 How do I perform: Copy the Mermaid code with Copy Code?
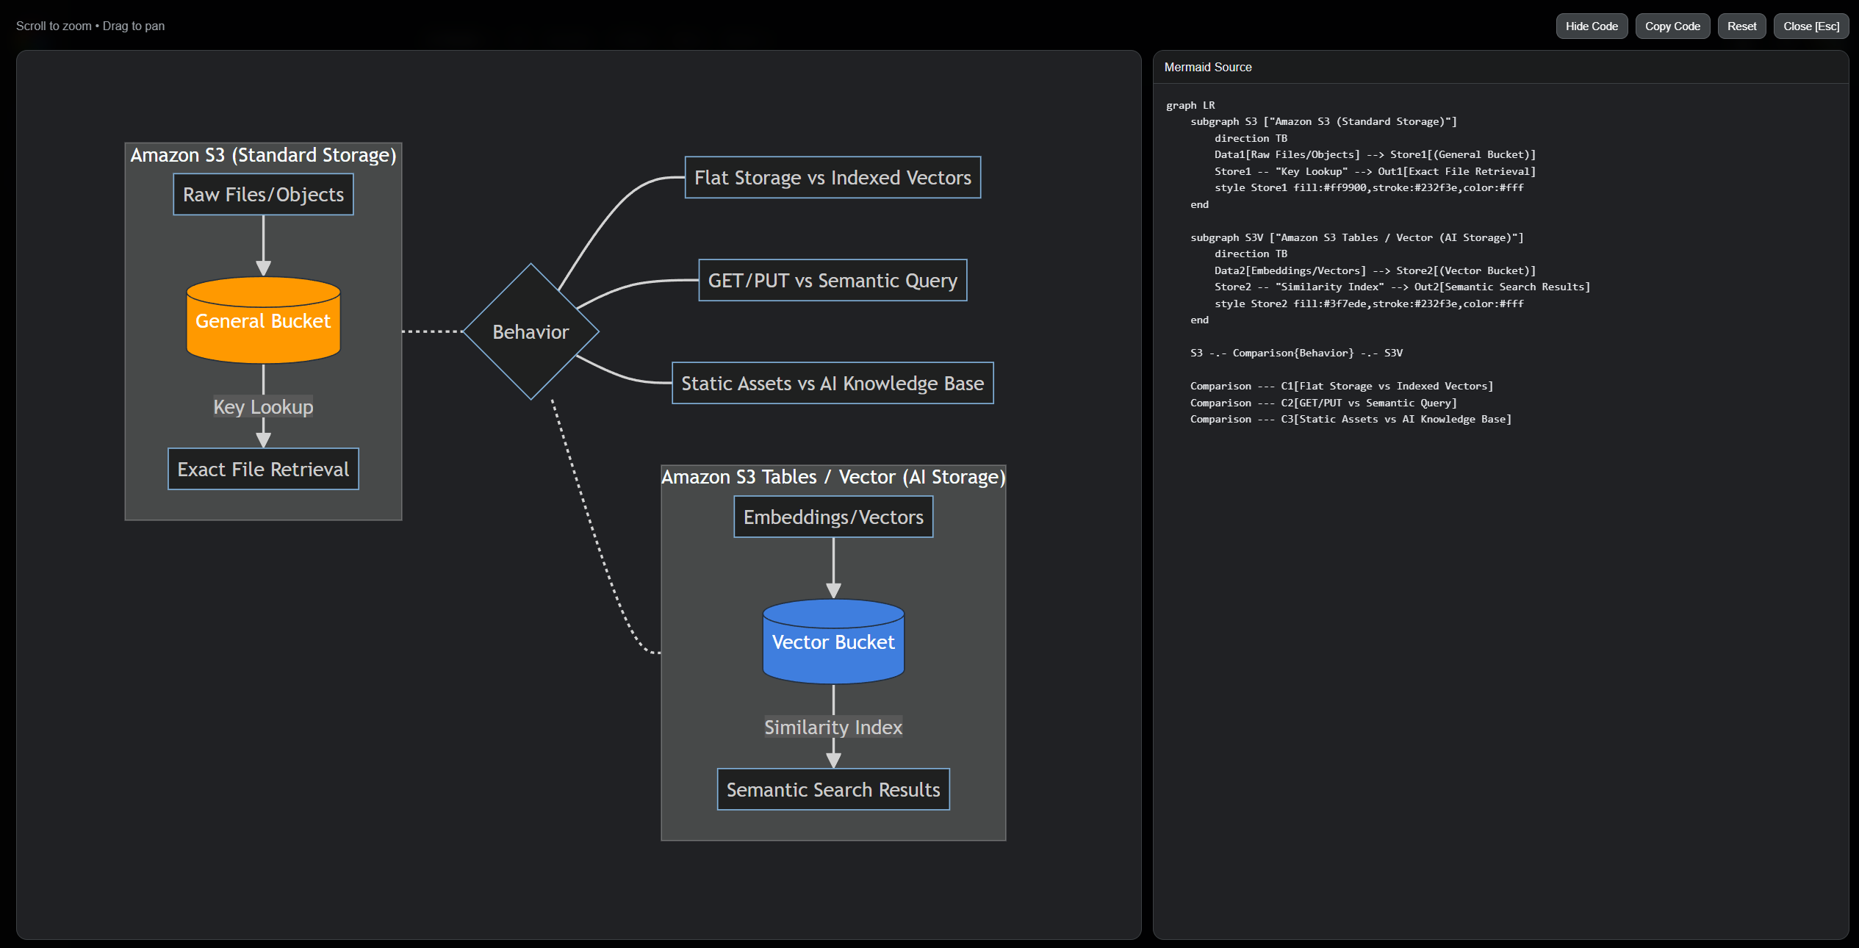(x=1672, y=26)
